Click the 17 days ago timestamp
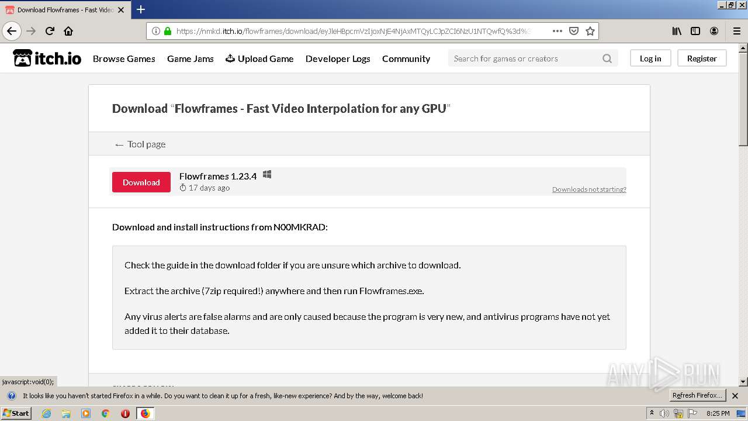 (209, 188)
